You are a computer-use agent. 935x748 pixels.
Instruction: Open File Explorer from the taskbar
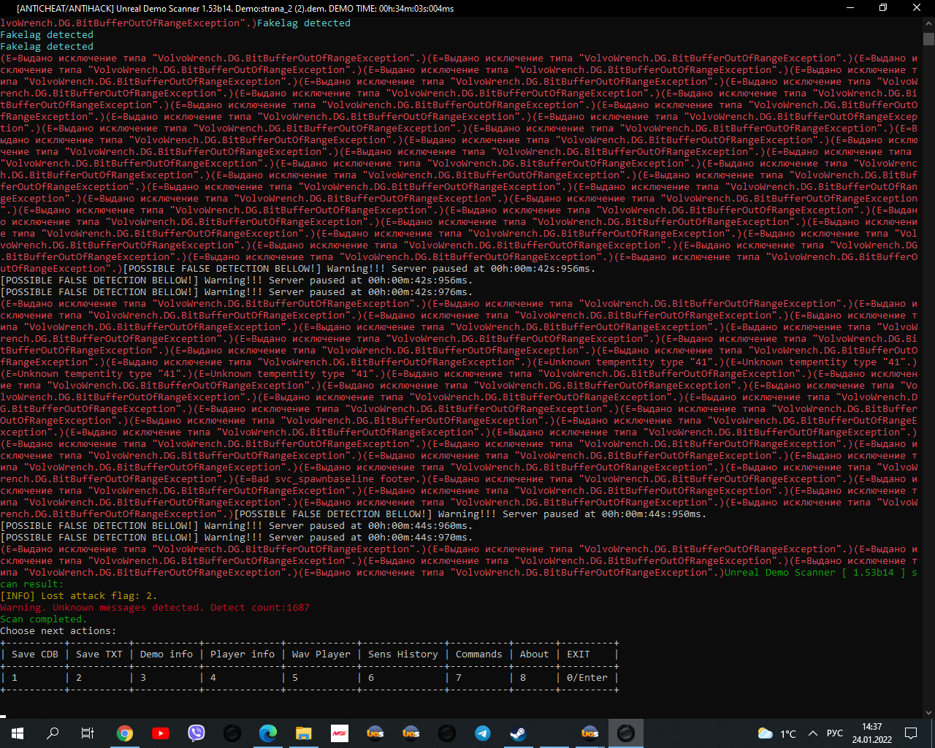click(x=304, y=733)
